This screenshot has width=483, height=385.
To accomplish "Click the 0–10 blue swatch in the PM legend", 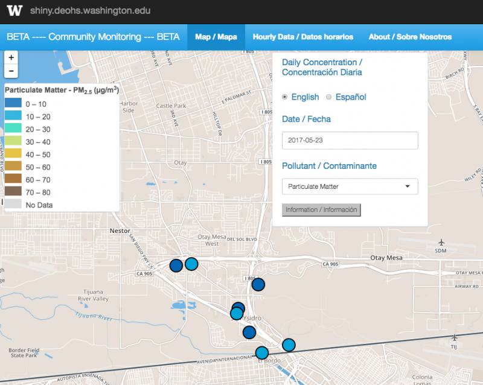I will [12, 104].
